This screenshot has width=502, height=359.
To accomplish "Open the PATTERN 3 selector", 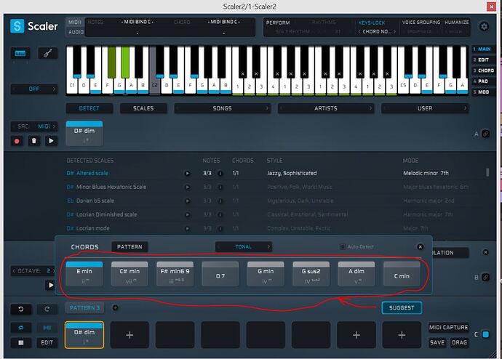I will pyautogui.click(x=84, y=308).
